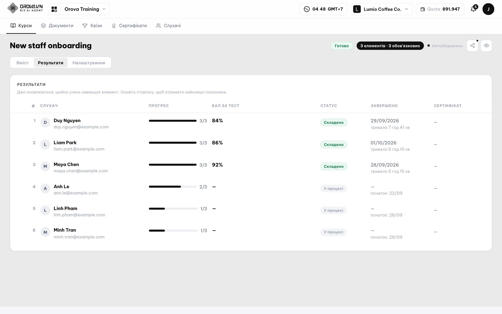Click the Quota wallet icon

423,9
